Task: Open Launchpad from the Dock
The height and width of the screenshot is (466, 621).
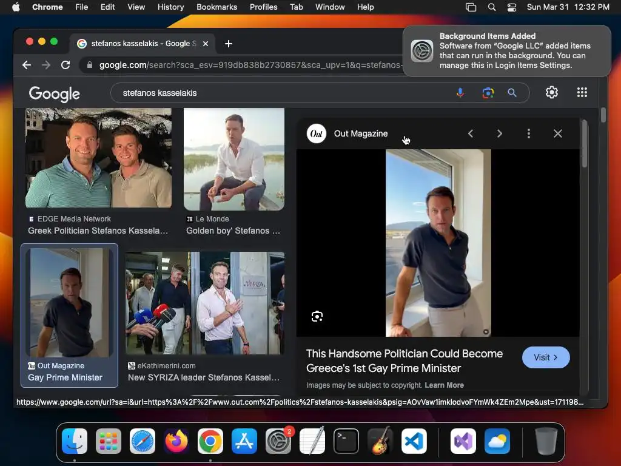Action: 109,441
